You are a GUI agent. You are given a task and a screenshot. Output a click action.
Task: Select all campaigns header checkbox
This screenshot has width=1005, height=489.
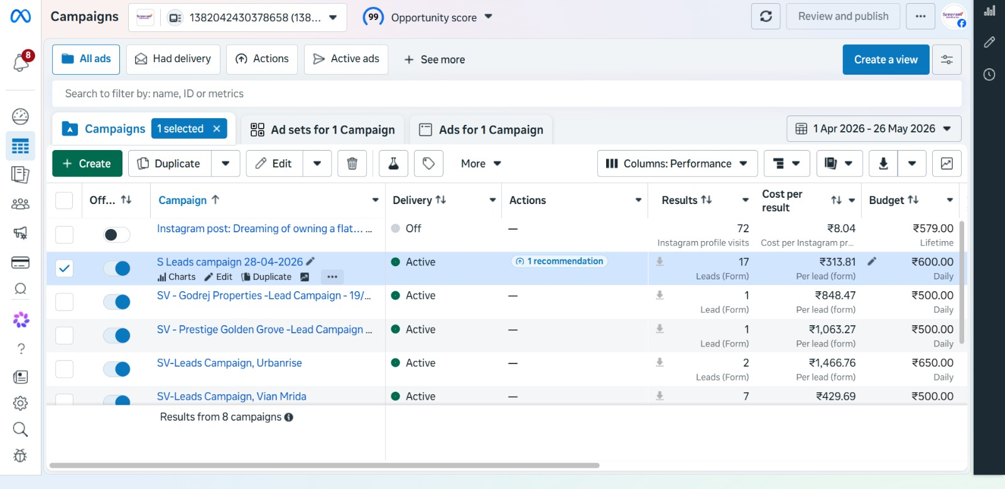(64, 200)
